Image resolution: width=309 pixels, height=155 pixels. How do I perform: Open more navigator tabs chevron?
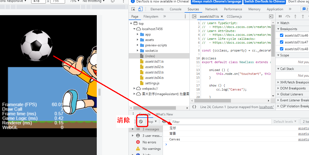[x=165, y=16]
